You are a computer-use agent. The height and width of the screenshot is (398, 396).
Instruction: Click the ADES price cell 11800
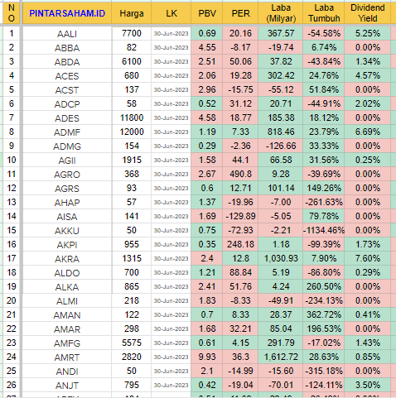pyautogui.click(x=132, y=118)
